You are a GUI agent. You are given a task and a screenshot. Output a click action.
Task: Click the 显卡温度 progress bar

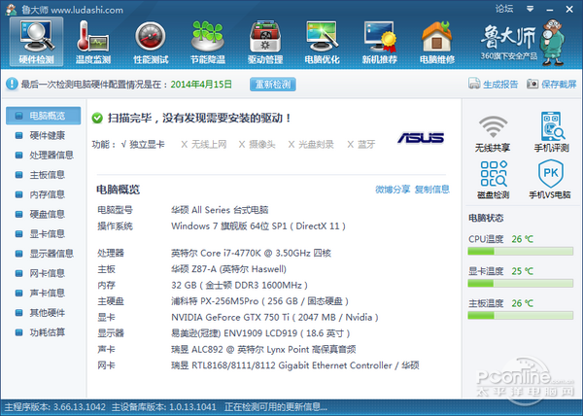coord(520,284)
